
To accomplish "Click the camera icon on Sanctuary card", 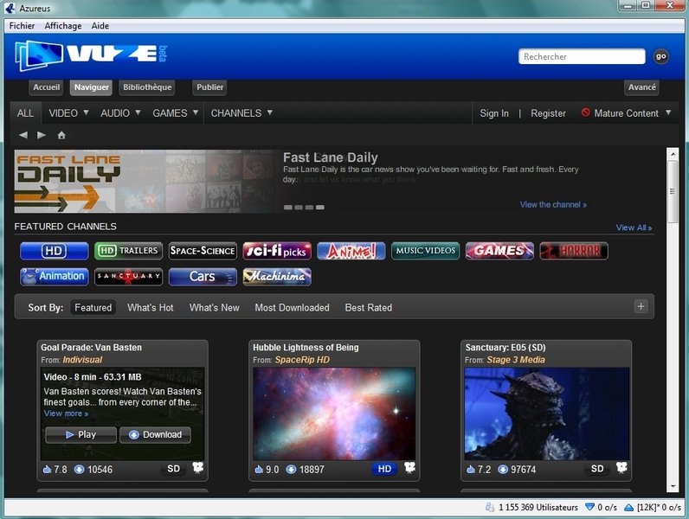I will point(621,468).
